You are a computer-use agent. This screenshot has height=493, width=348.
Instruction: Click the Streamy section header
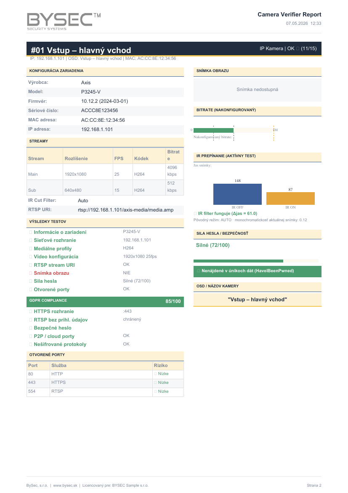(x=105, y=142)
